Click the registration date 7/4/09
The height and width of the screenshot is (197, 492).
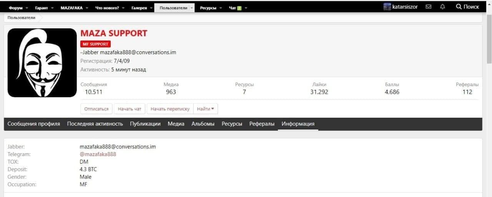tap(122, 61)
